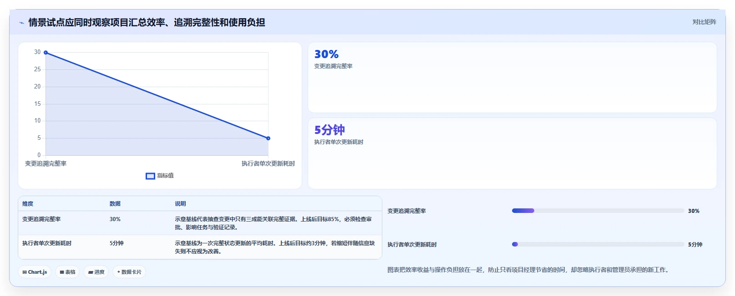Viewport: 735px width, 296px height.
Task: Click the 执行者单次更新耗时 x-axis label on chart
Action: point(268,164)
